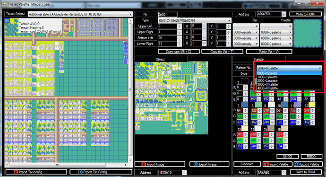The width and height of the screenshot is (326, 177).
Task: Click the color 7 blue swatch
Action: pos(245,105)
